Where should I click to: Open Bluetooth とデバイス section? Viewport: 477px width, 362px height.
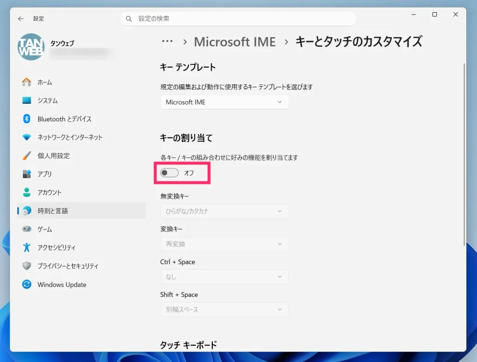(82, 119)
